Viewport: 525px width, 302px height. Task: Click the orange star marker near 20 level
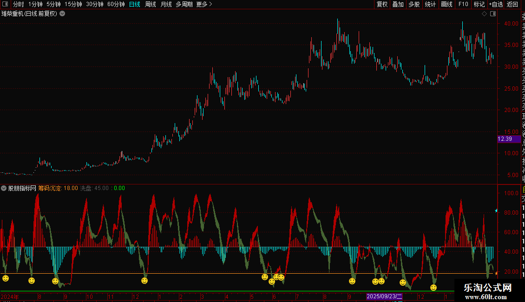pos(496,274)
